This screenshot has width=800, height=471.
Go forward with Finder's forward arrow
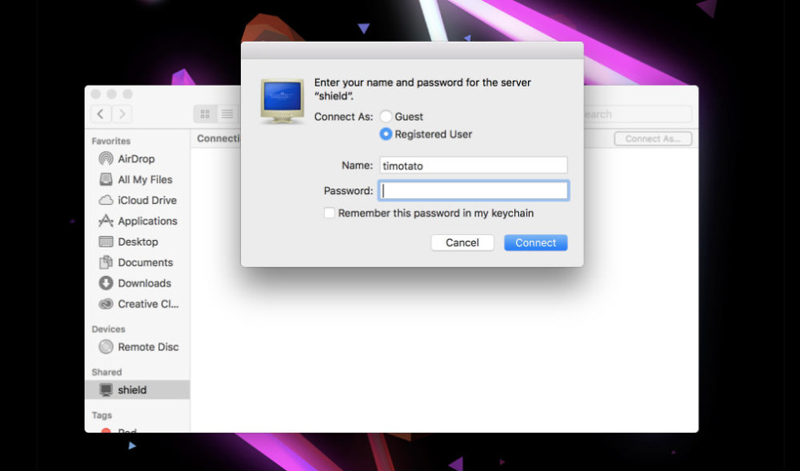pyautogui.click(x=122, y=113)
